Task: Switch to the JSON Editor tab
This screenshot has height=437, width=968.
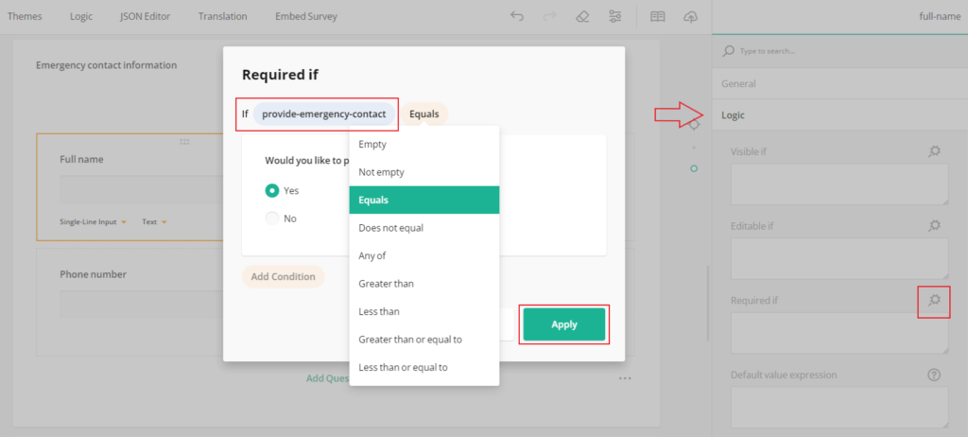Action: coord(145,16)
